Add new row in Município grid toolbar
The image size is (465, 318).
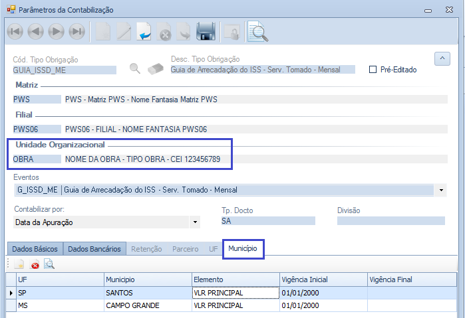[19, 264]
